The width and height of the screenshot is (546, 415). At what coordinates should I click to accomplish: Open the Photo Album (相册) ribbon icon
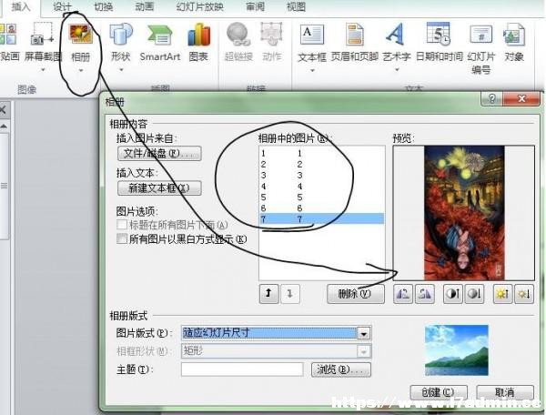tap(81, 35)
